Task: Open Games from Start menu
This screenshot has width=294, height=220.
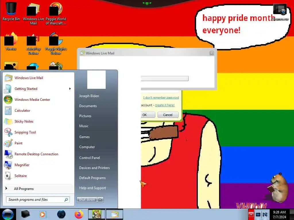Action: click(84, 137)
